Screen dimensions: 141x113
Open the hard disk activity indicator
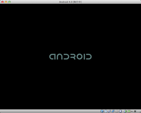pyautogui.click(x=102, y=111)
